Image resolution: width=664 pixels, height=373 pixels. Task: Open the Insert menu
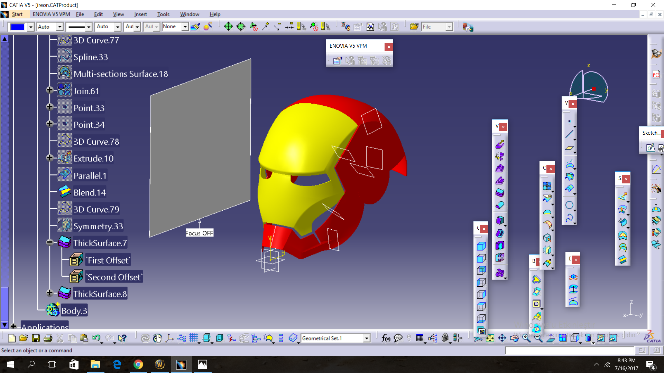pos(140,14)
